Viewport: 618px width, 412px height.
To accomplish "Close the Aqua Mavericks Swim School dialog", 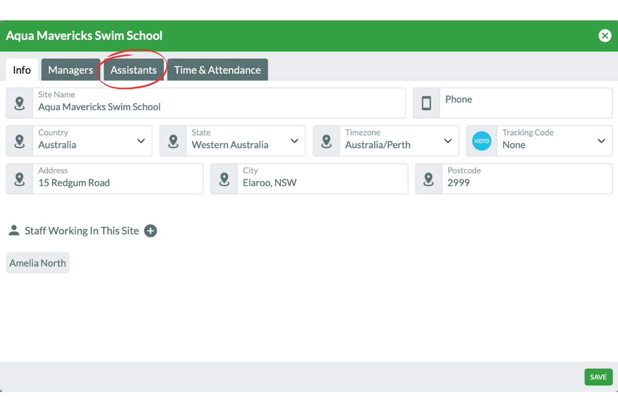I will click(604, 36).
